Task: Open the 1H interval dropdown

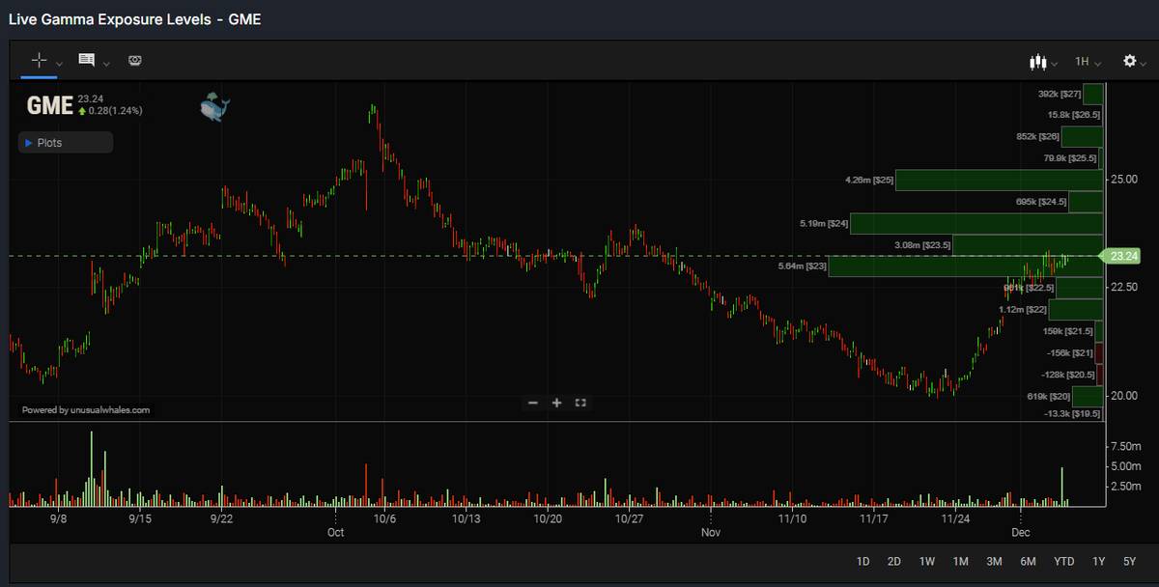Action: [x=1088, y=62]
